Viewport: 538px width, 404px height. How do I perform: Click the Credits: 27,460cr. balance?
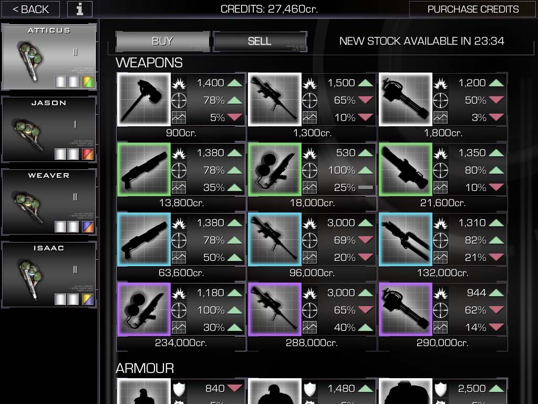coord(270,9)
